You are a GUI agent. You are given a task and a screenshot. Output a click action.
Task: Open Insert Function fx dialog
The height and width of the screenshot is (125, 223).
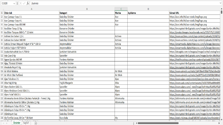click(x=28, y=3)
